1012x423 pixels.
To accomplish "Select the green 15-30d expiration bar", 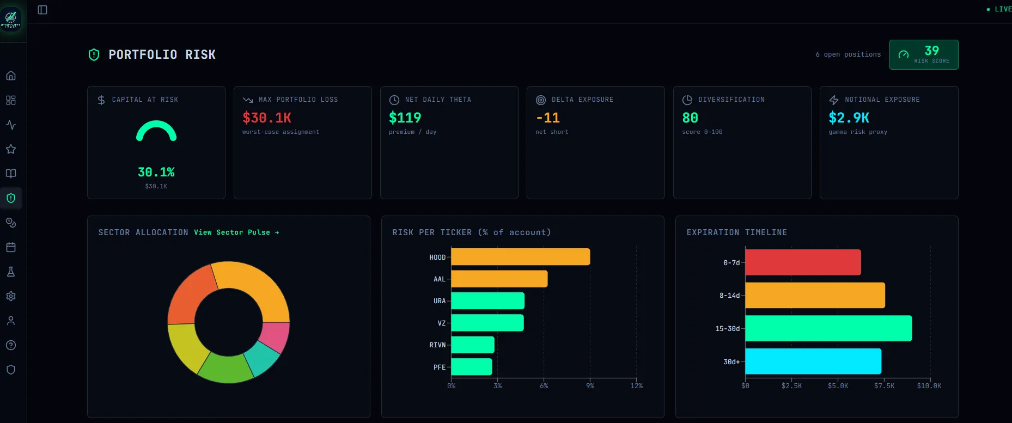I will point(828,328).
